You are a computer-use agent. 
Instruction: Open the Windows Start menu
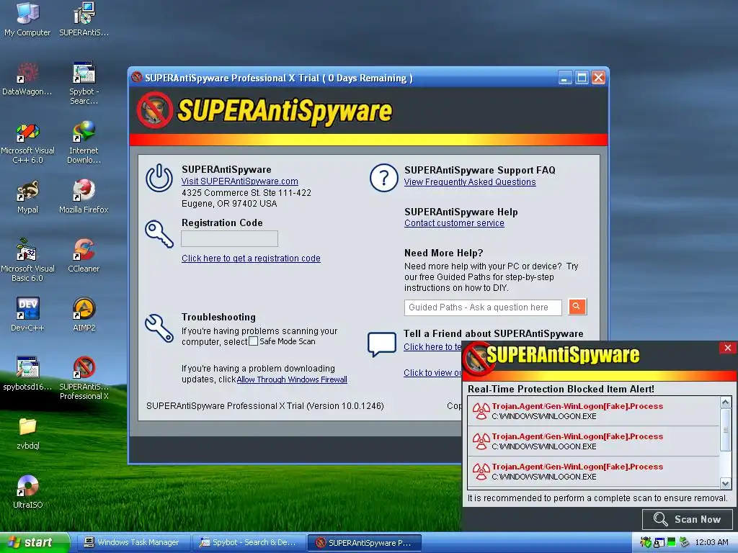tap(34, 542)
